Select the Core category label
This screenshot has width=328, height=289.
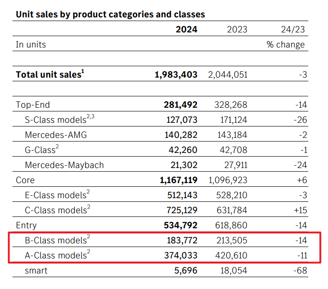pos(25,180)
